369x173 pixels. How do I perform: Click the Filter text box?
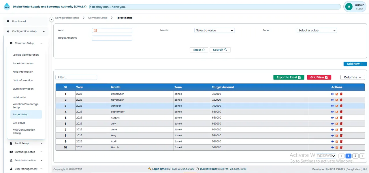tap(76, 77)
